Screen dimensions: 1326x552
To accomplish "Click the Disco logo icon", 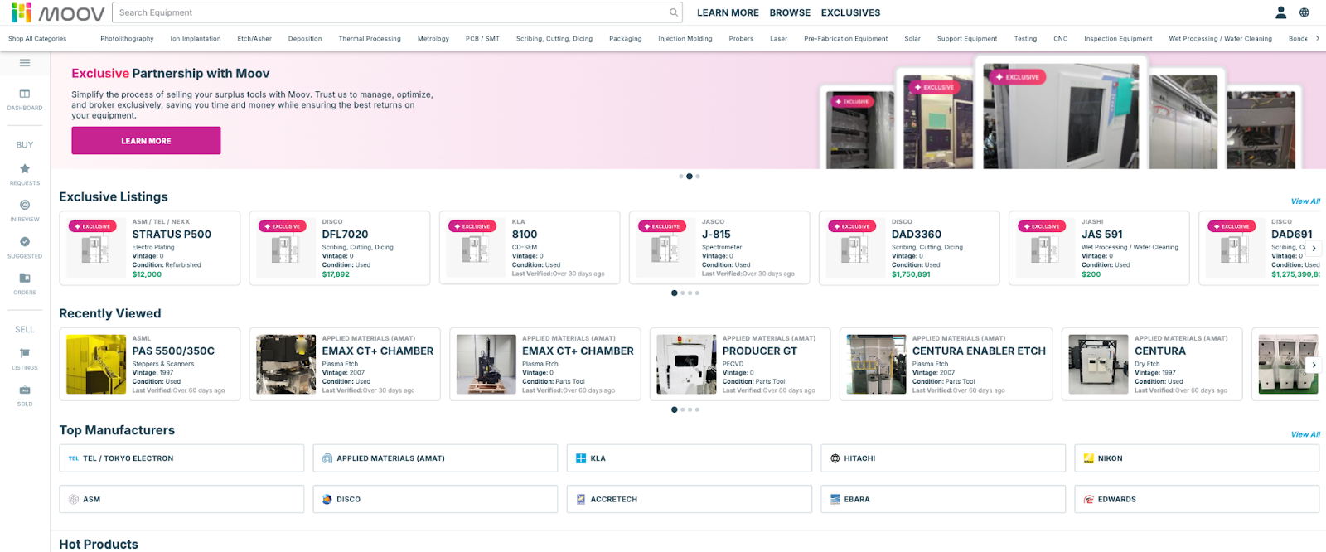I will 327,500.
